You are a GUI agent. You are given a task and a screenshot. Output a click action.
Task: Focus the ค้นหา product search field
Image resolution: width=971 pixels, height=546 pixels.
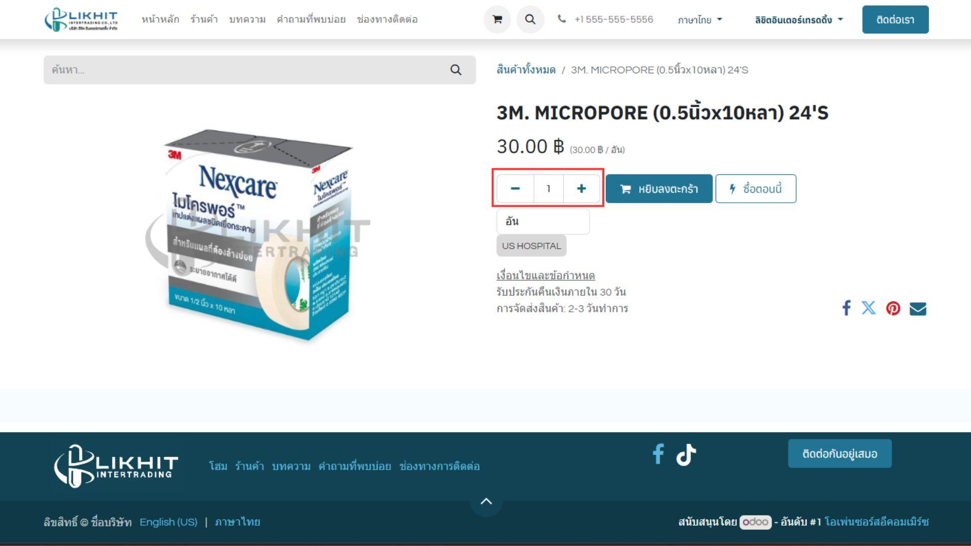[x=240, y=70]
